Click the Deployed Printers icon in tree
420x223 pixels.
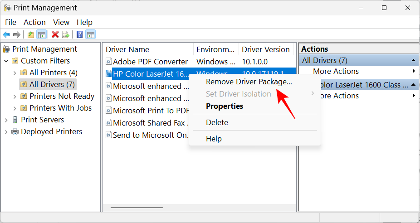click(x=15, y=132)
